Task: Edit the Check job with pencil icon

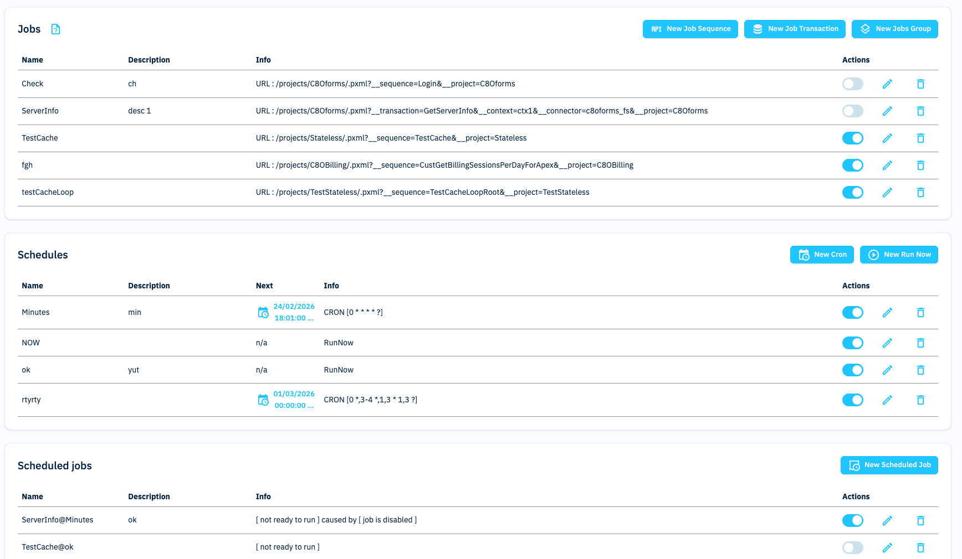Action: click(x=887, y=84)
